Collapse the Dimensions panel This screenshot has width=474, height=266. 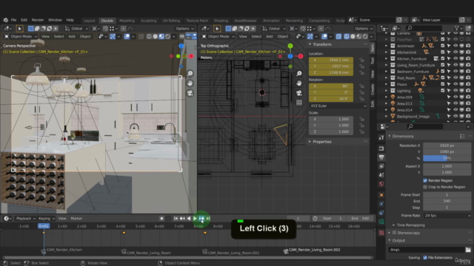click(x=390, y=136)
